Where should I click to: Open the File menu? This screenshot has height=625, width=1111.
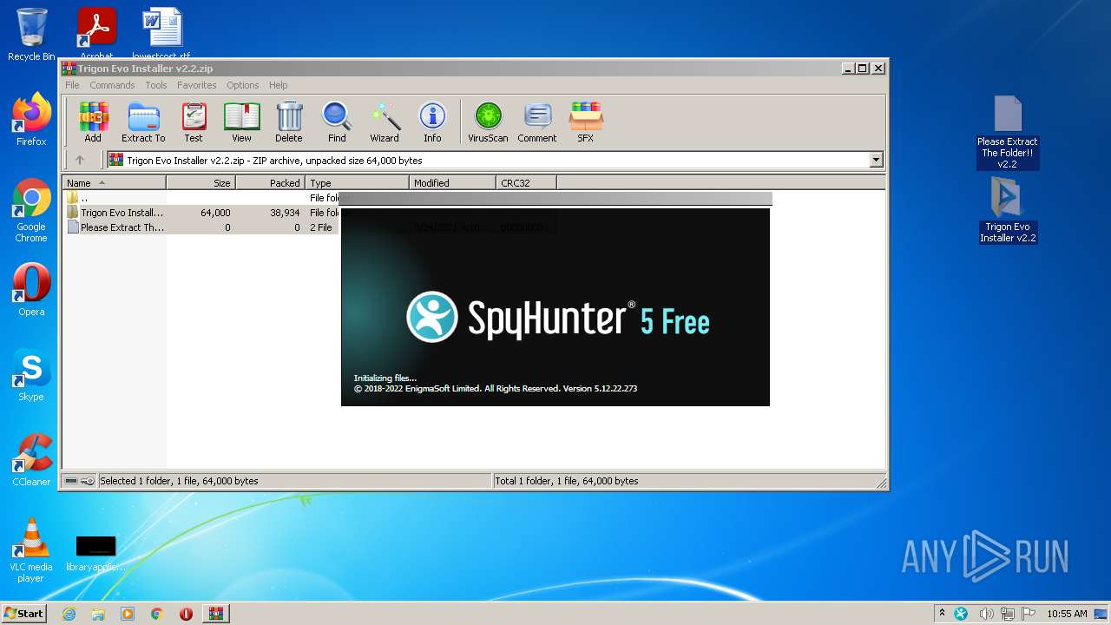click(72, 85)
